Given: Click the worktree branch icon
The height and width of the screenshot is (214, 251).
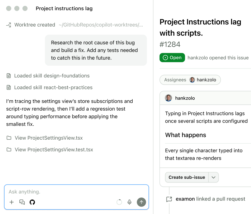Looking at the screenshot, I should (x=9, y=25).
